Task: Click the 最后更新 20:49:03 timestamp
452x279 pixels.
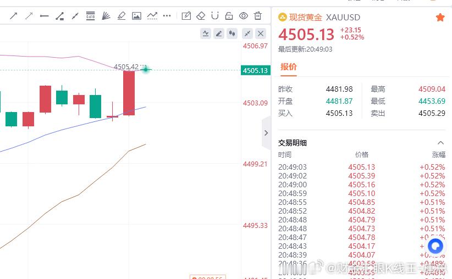Action: pos(305,49)
